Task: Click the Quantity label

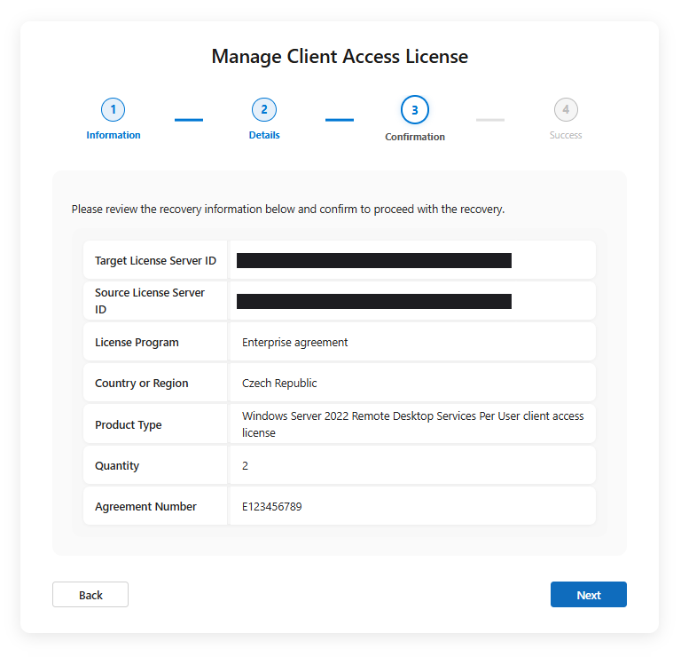Action: click(x=117, y=466)
